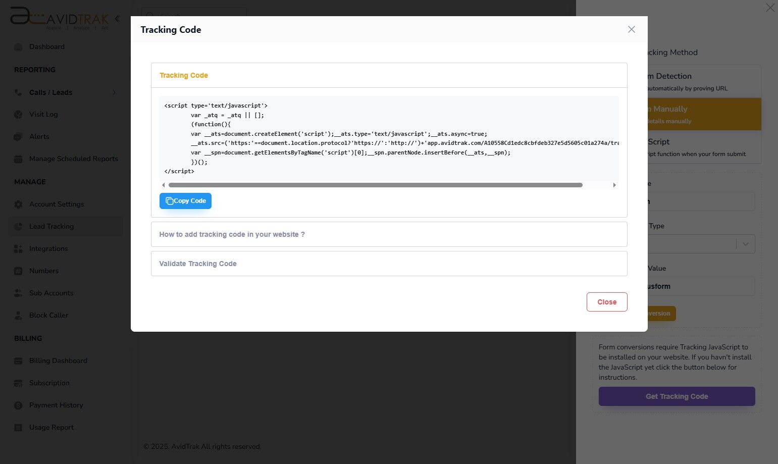Collapse sidebar with double chevron icon
This screenshot has height=464, width=778.
(x=117, y=19)
